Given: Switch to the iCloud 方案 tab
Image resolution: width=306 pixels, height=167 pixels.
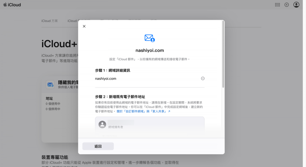Looking at the screenshot, I should click(x=50, y=21).
